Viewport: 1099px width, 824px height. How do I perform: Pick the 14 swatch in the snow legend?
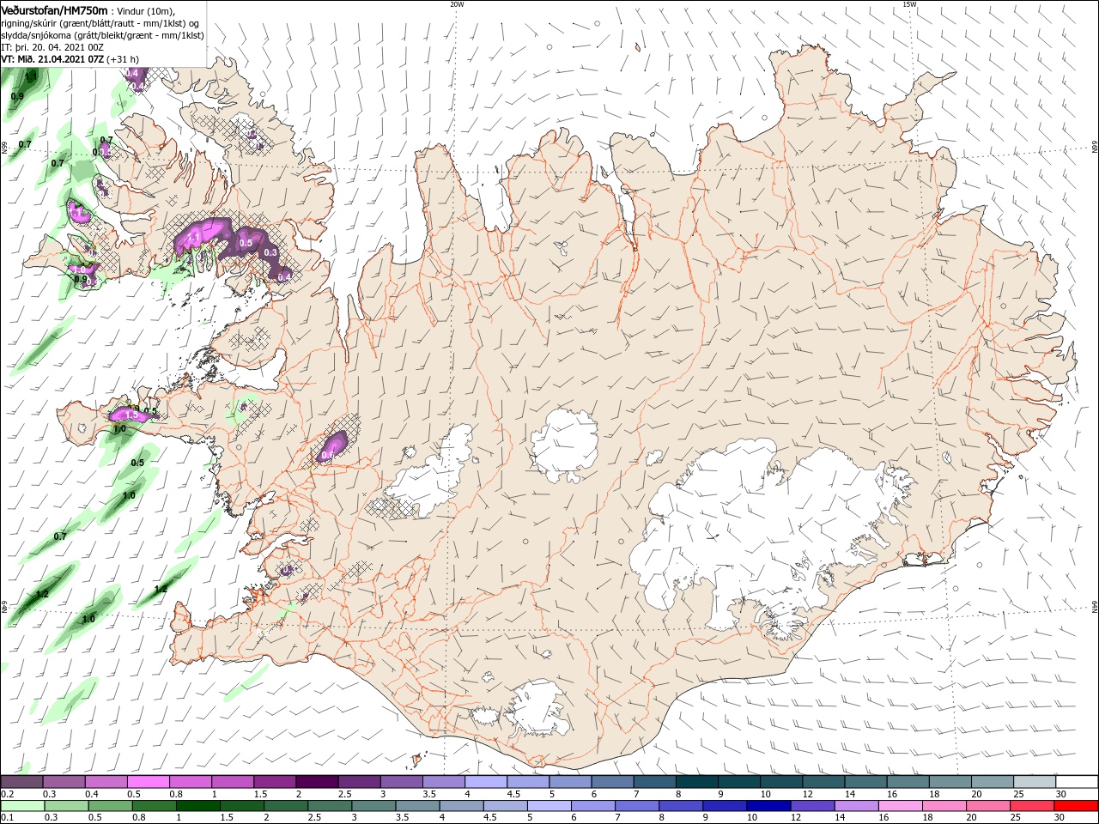click(866, 782)
